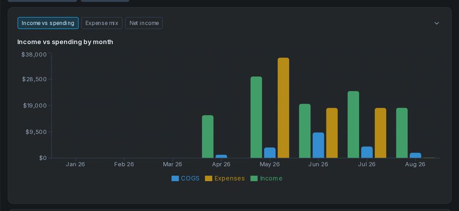The image size is (459, 211).
Task: Select the Apr 26 COGS bar
Action: point(221,157)
